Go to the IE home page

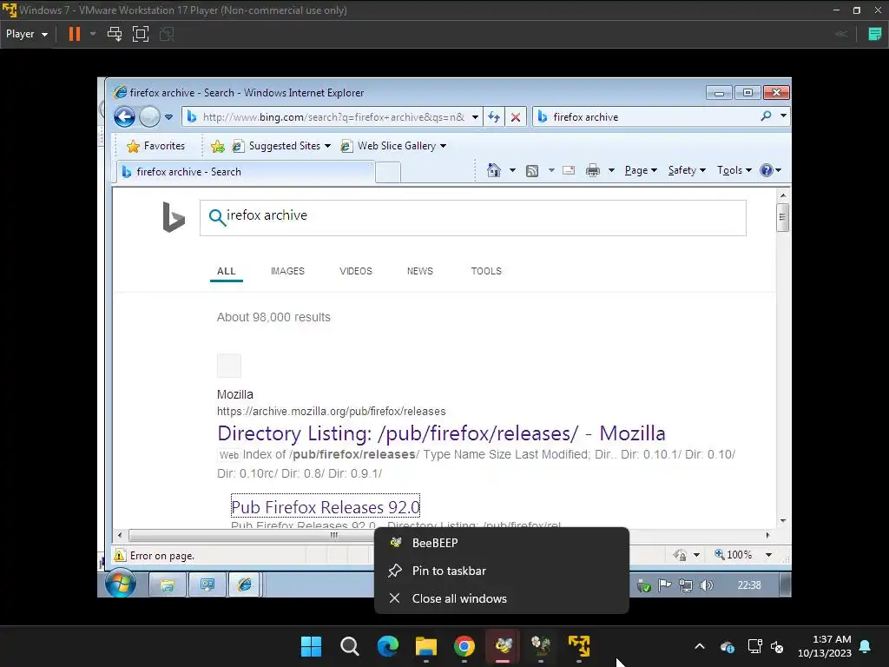(x=494, y=170)
